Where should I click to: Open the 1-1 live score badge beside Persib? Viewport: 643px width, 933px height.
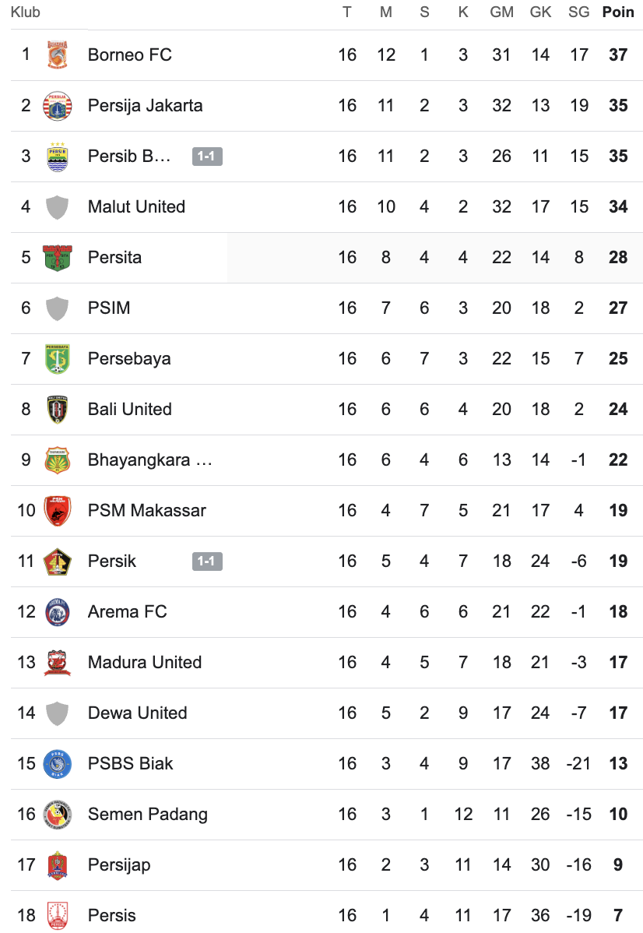pyautogui.click(x=207, y=157)
